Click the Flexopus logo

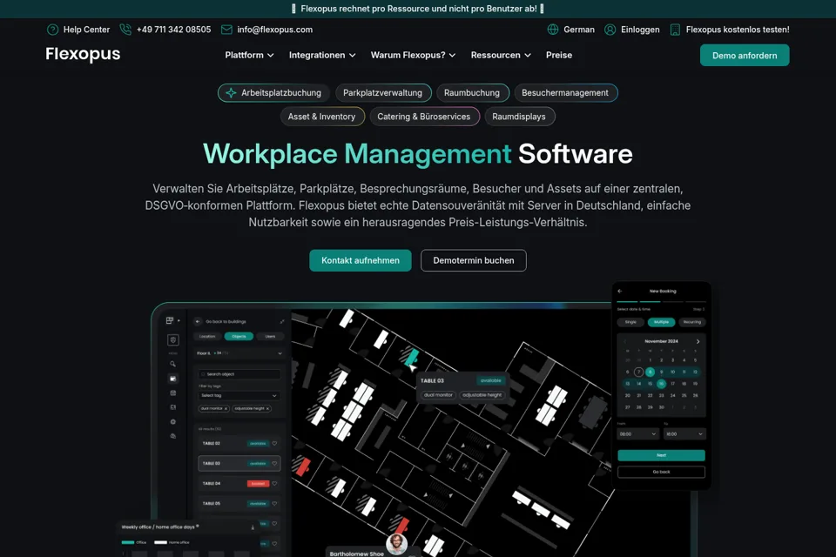83,54
